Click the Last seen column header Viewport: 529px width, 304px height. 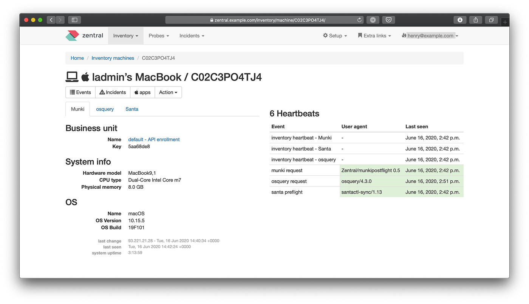417,127
